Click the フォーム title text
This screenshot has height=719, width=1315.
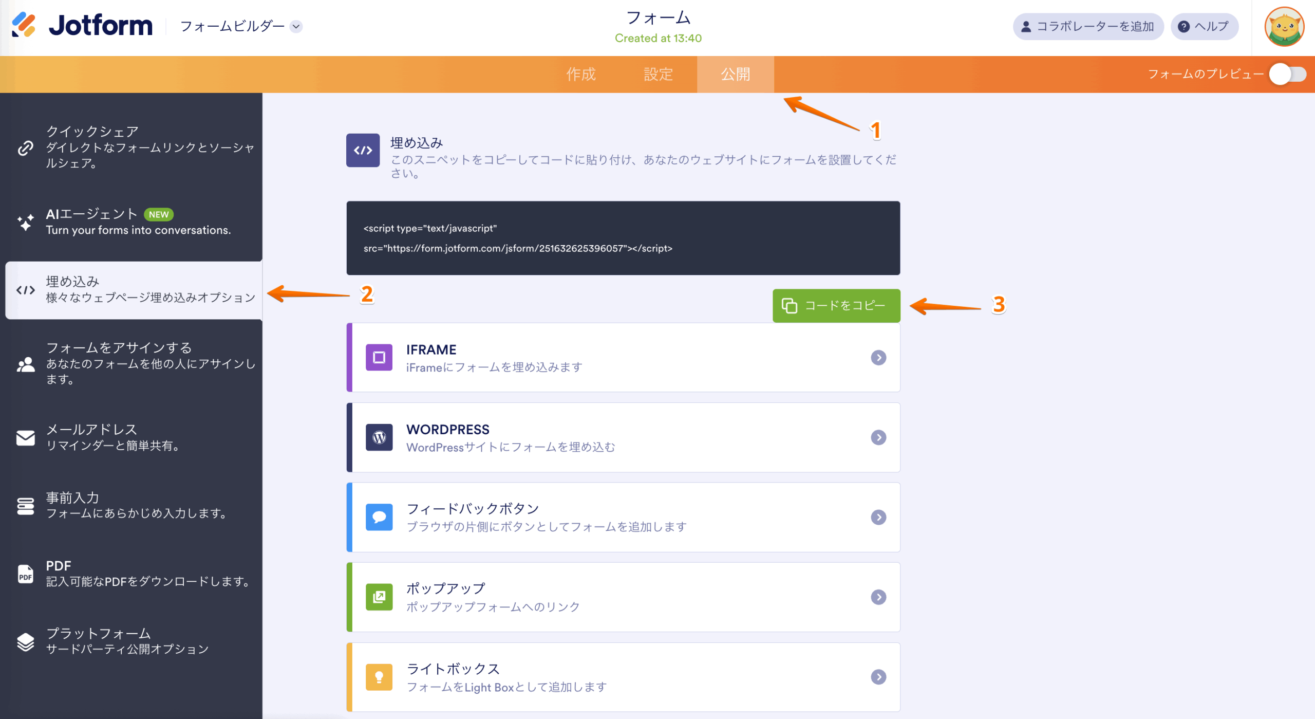coord(658,17)
